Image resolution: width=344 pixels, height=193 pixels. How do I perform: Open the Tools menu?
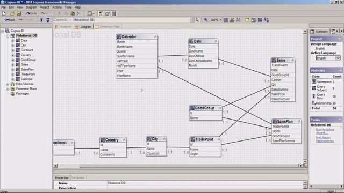[x=68, y=7]
